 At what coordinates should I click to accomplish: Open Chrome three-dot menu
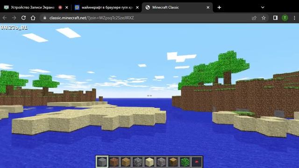click(x=294, y=18)
